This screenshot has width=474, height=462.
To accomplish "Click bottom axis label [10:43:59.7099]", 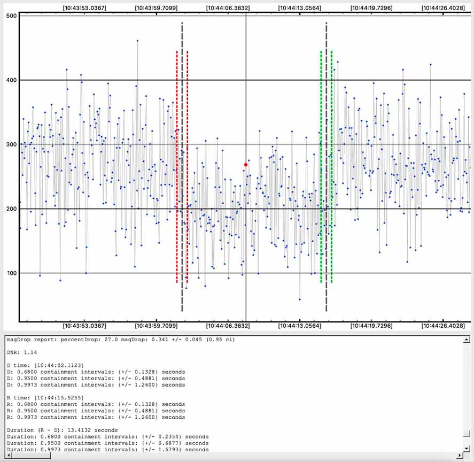I will tap(156, 326).
